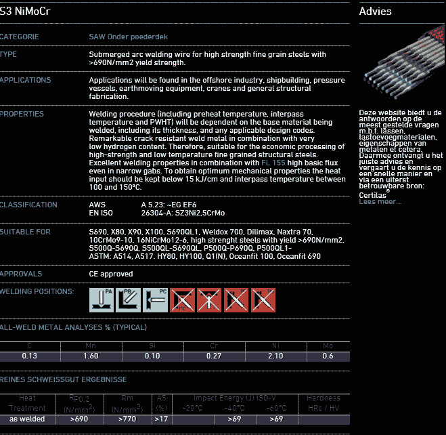Click the PA welding position icon
Screen dimensions: 446x435
click(x=102, y=299)
